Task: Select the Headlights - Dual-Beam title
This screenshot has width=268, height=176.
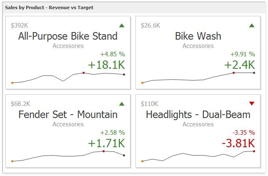Action: click(x=198, y=114)
